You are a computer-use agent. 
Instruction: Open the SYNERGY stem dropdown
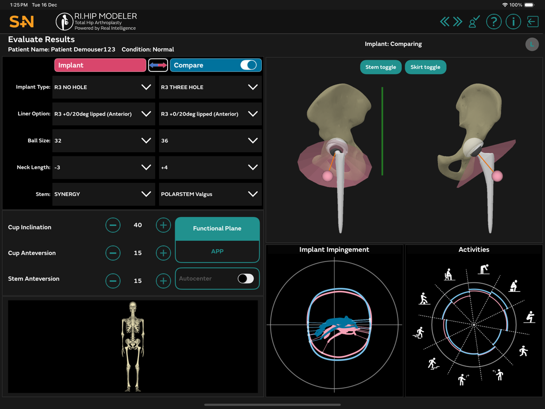point(104,194)
